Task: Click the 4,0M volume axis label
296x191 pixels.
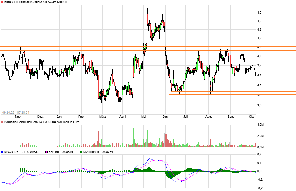Action: pos(261,125)
